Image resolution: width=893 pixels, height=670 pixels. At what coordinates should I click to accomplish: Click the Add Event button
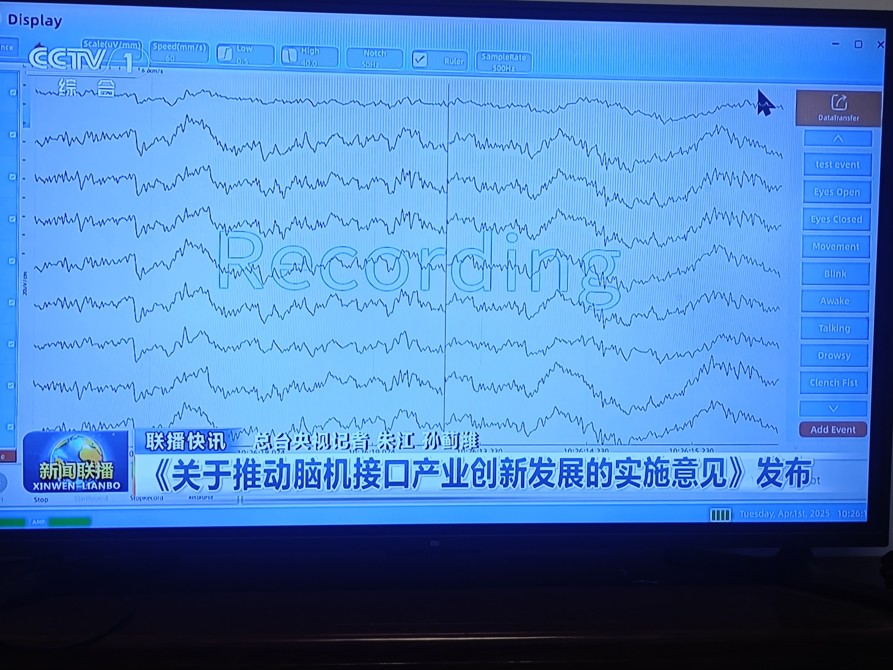click(x=833, y=430)
